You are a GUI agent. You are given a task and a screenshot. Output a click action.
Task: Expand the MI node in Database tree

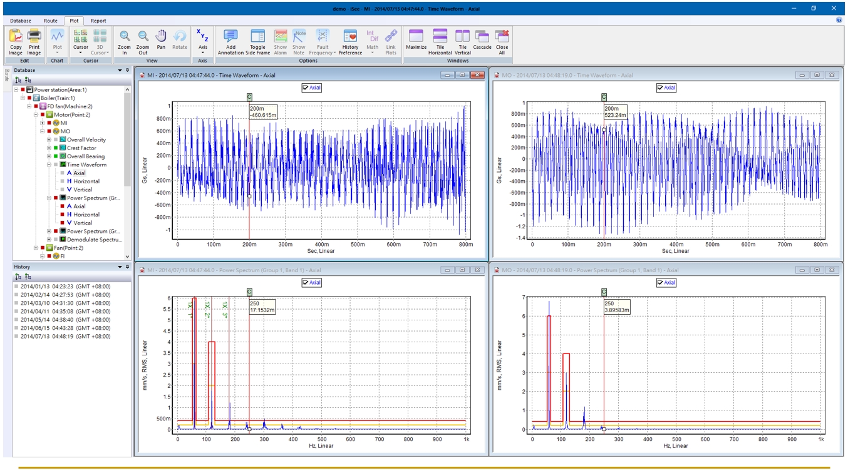43,123
